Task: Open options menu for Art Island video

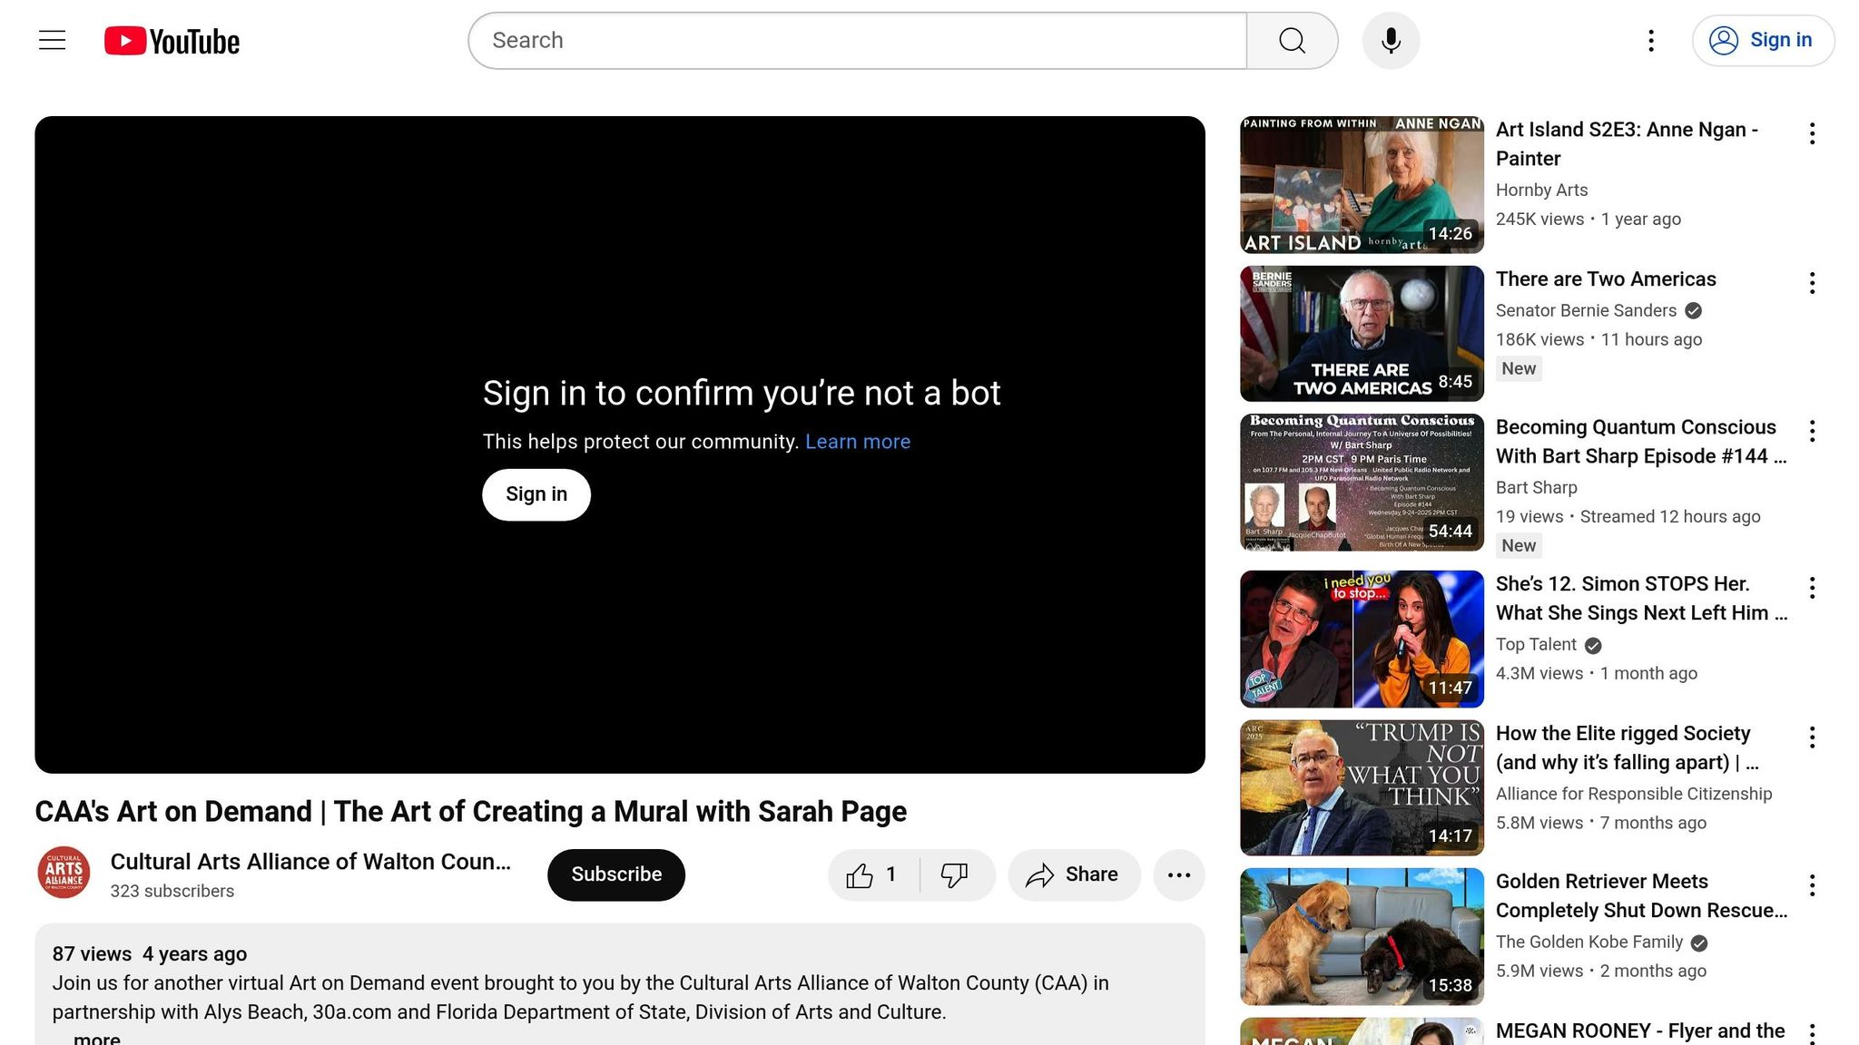Action: [1812, 133]
